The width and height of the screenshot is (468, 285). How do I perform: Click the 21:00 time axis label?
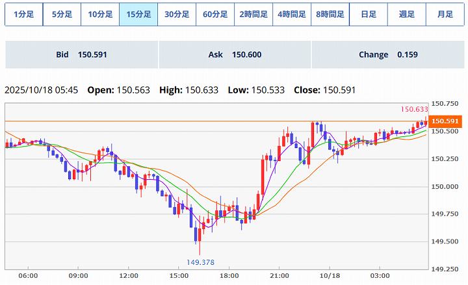tap(279, 276)
